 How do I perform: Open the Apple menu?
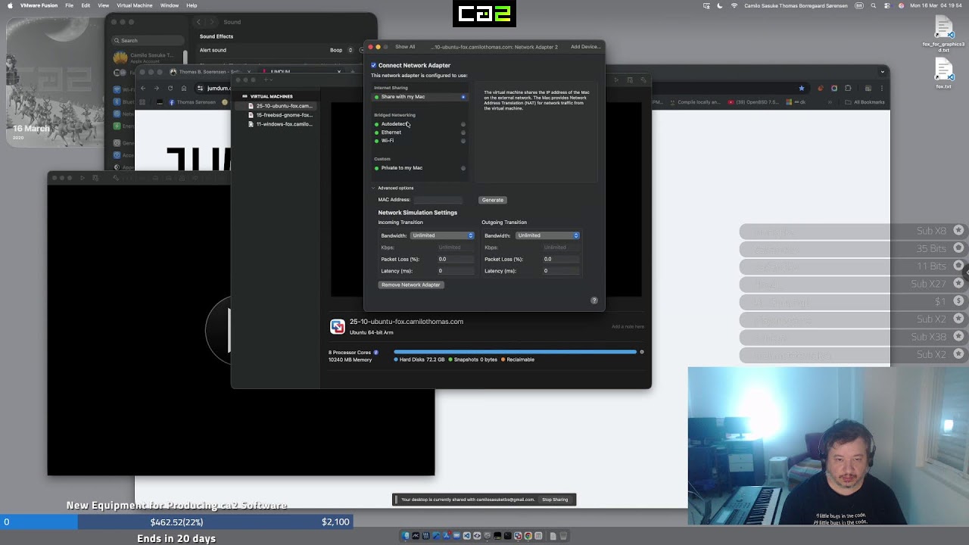coord(10,5)
